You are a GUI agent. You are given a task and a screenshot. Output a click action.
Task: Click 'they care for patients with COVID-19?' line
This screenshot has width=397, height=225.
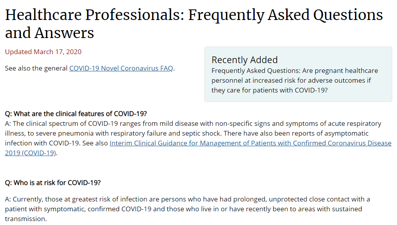[x=269, y=90]
